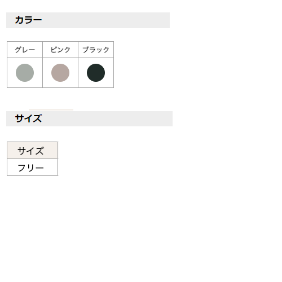Viewport: 282px width, 282px height.
Task: Choose the フリー size cell
Action: pos(32,168)
